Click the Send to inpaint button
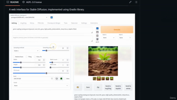This screenshot has width=177, height=100. (x=118, y=87)
